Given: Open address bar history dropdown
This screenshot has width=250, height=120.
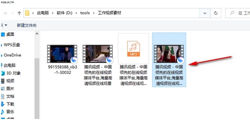Looking at the screenshot, I should 205,13.
